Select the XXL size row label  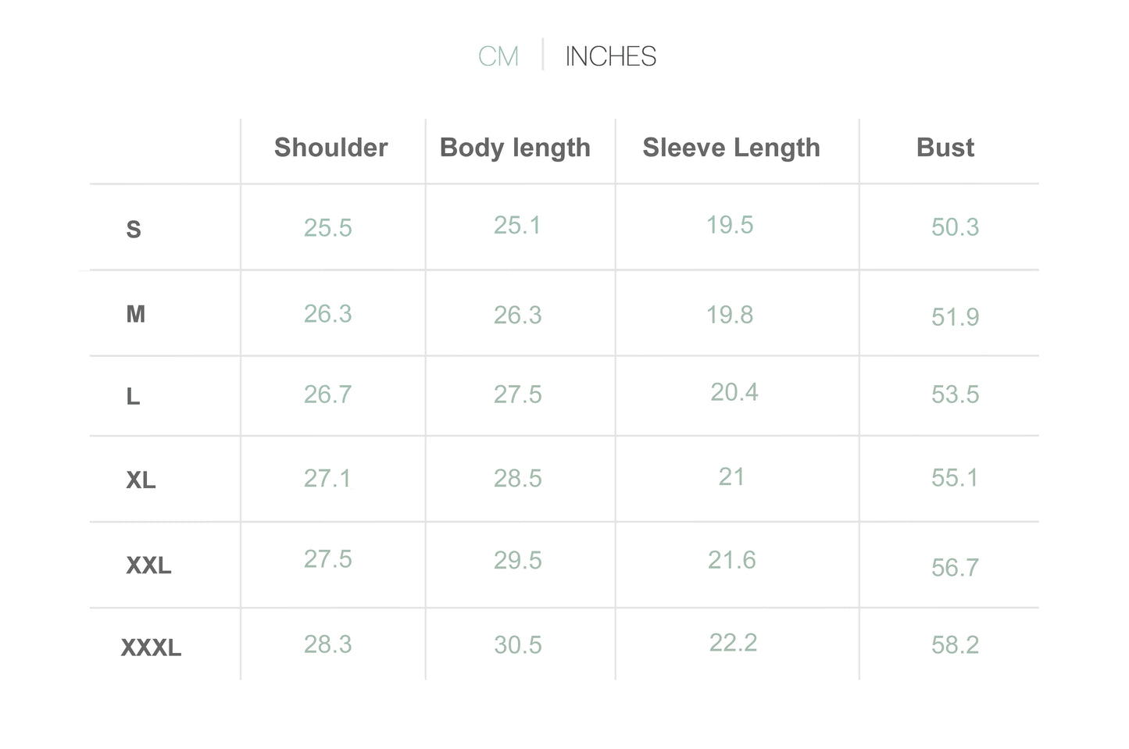coord(148,565)
